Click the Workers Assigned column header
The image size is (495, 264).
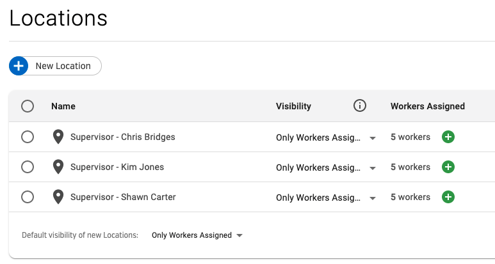pos(427,106)
